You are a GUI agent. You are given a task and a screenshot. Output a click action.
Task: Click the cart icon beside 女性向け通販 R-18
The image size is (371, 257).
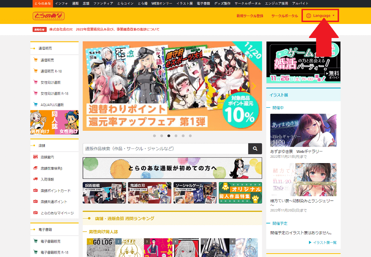pyautogui.click(x=35, y=93)
